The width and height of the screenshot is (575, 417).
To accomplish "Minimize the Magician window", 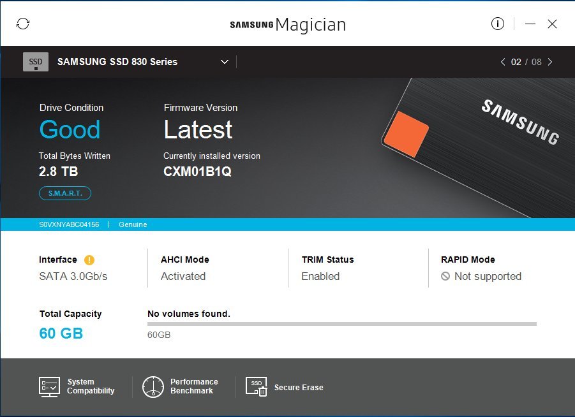I will click(x=530, y=24).
